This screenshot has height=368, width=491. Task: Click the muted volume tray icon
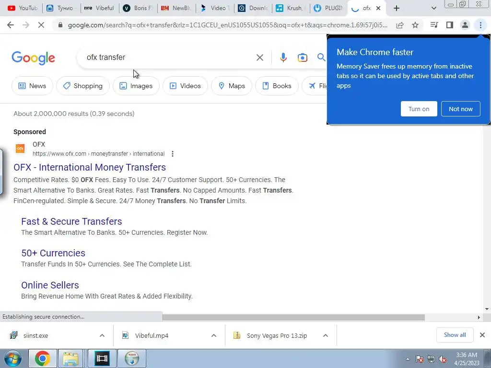tap(443, 359)
